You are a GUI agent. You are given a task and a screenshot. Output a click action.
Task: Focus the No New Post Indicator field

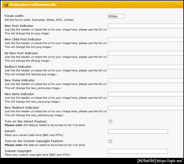coord(146,53)
